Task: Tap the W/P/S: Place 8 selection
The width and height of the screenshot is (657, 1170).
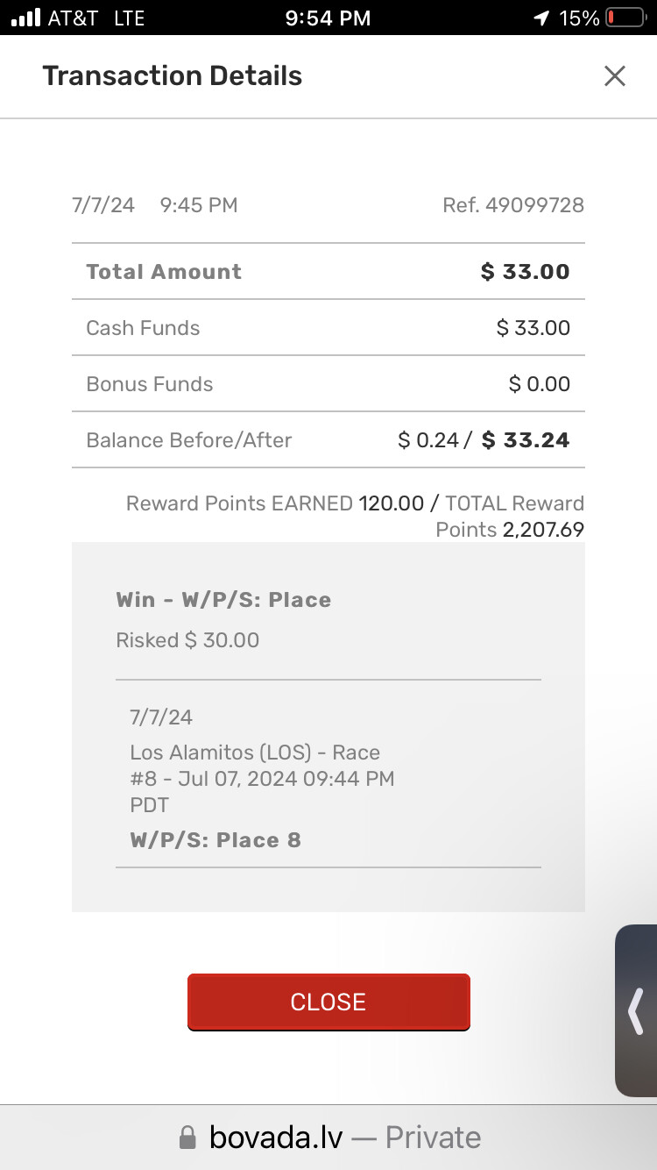Action: pos(215,840)
